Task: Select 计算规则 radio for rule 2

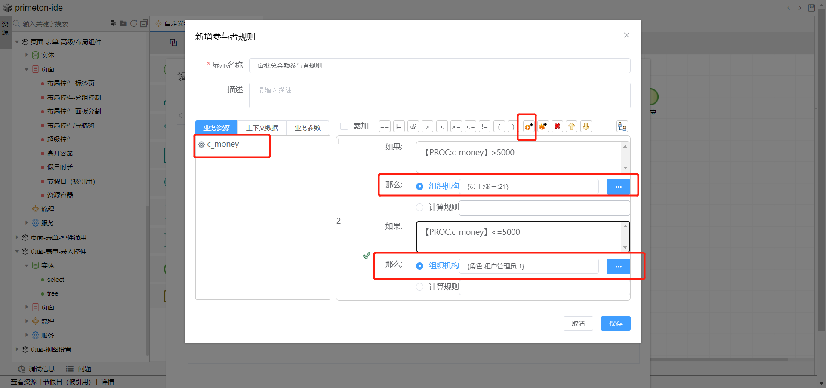Action: (419, 287)
